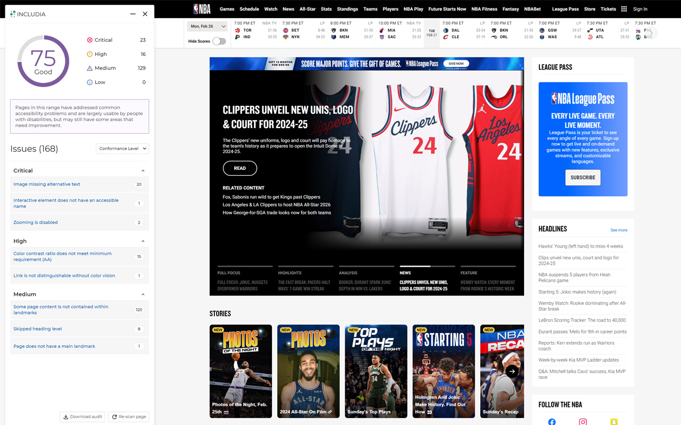Click the Critical severity icon in summary
This screenshot has height=425, width=681.
point(89,40)
